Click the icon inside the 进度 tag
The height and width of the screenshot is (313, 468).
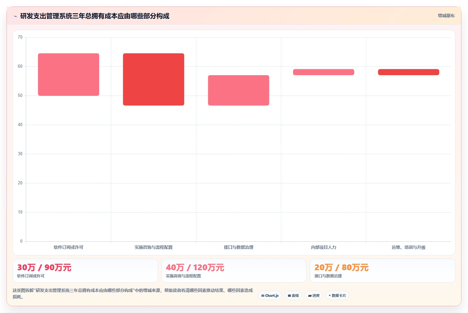(310, 296)
